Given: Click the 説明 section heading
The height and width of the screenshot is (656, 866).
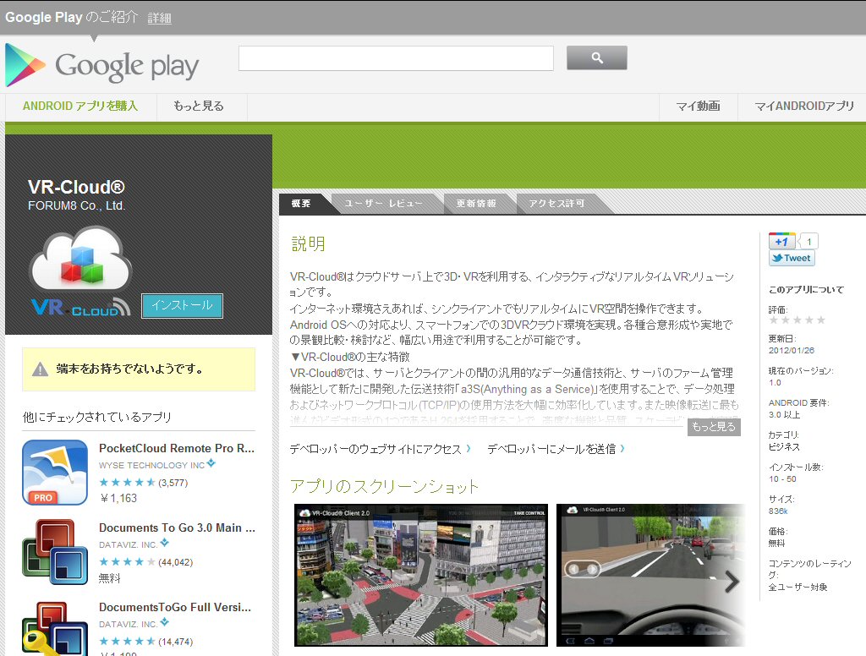Looking at the screenshot, I should pyautogui.click(x=308, y=243).
